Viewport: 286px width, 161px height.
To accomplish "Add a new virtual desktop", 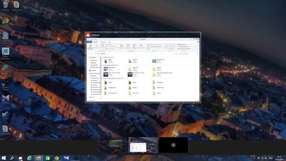I will [173, 145].
